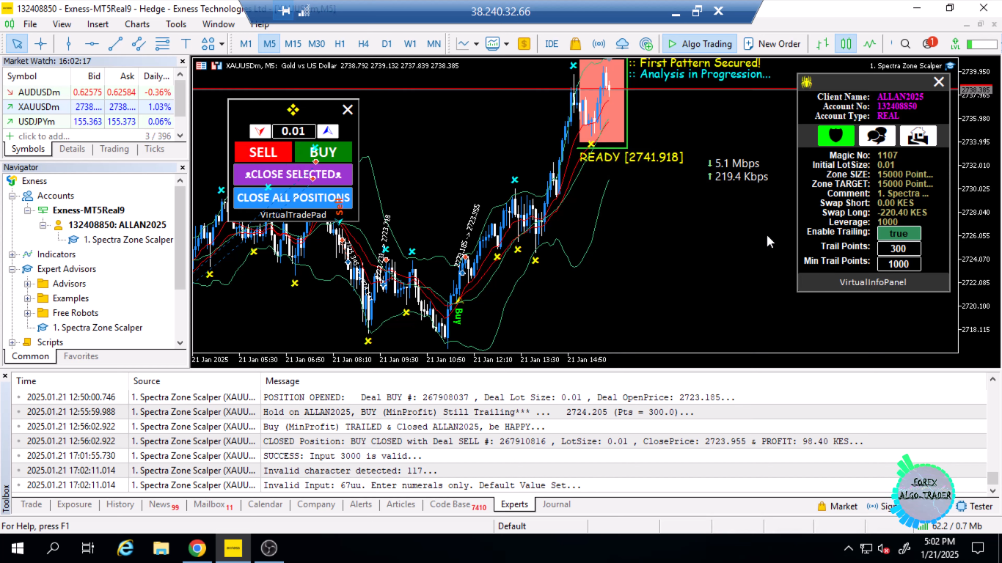Select the equidistant channel tool
The image size is (1002, 563).
point(139,43)
